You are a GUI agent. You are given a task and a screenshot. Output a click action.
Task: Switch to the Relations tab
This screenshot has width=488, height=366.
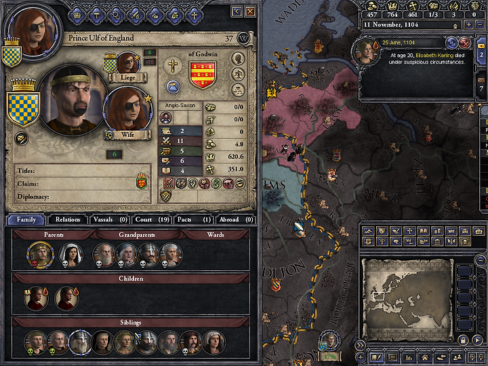(x=68, y=220)
